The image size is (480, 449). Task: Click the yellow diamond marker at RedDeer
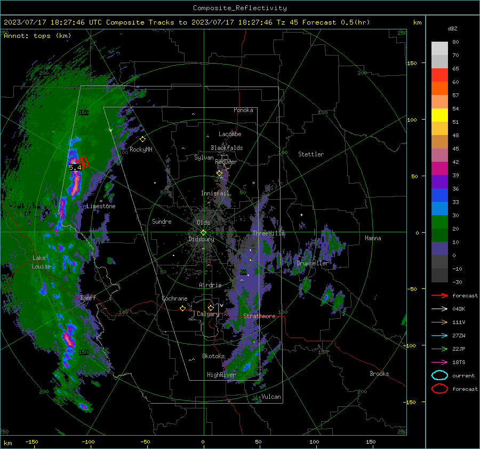pos(219,174)
